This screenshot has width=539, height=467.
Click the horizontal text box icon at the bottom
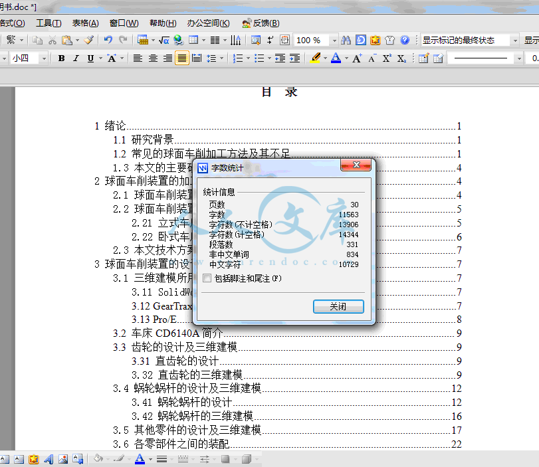[4, 459]
